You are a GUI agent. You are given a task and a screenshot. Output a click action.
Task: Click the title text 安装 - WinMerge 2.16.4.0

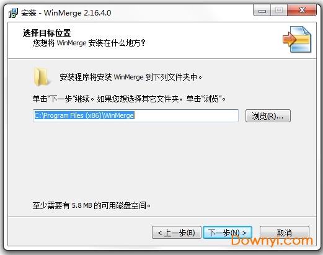(66, 13)
